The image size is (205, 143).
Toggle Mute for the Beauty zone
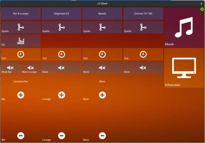pos(102,68)
